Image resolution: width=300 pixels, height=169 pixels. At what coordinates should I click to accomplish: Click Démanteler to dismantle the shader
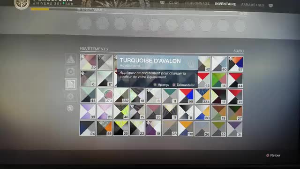click(184, 85)
